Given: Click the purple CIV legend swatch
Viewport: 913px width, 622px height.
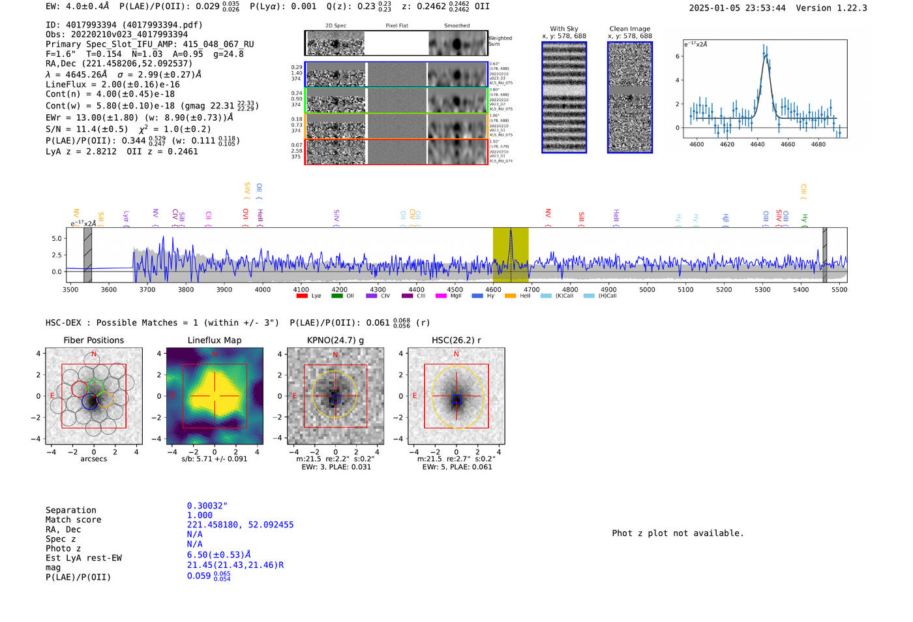Looking at the screenshot, I should click(x=372, y=296).
